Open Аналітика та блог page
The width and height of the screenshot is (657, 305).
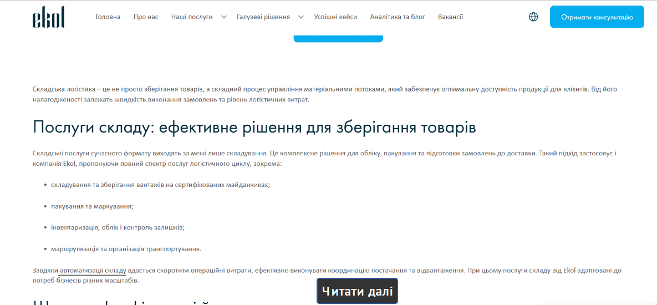pos(398,17)
